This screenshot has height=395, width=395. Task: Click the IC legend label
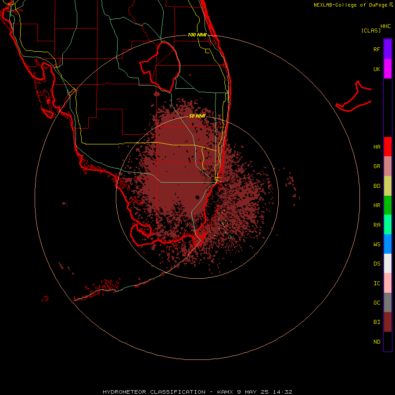377,284
